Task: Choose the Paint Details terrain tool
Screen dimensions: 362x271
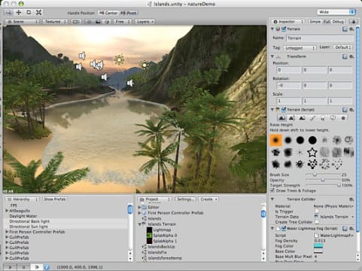Action: (333, 117)
